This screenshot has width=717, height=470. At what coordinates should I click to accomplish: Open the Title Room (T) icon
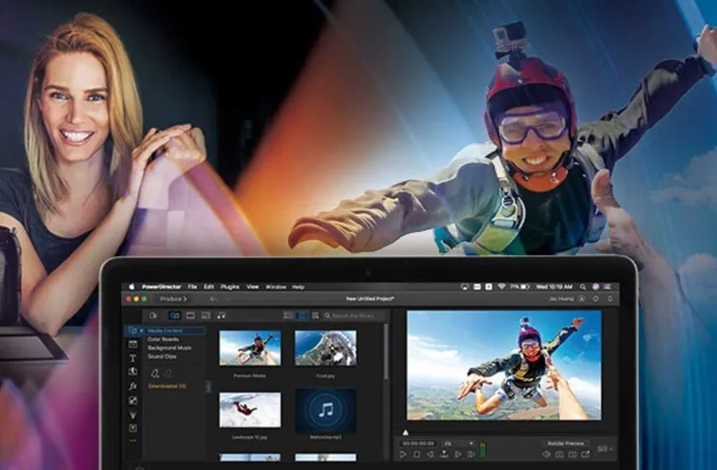pyautogui.click(x=133, y=358)
